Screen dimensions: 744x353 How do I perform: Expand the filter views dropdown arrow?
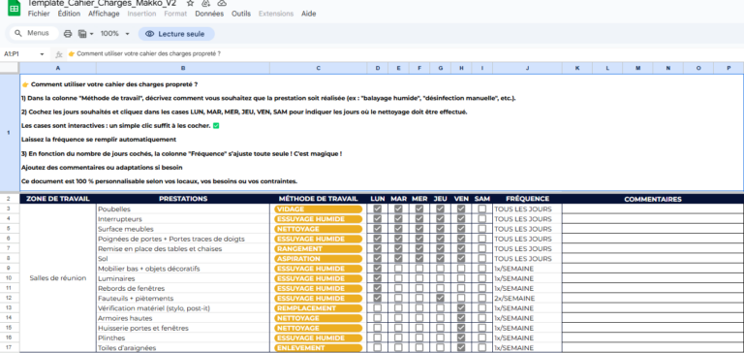[x=92, y=34]
